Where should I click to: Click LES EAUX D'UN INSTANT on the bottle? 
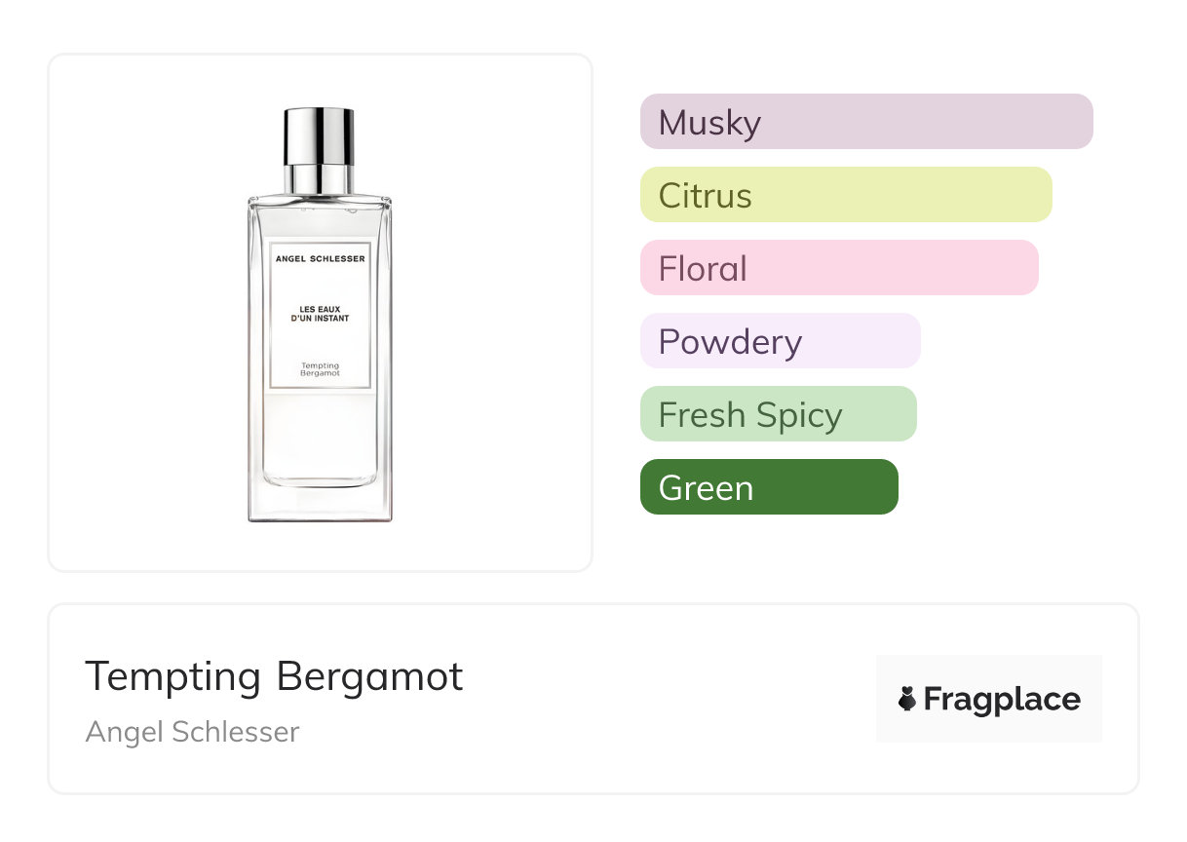coord(320,314)
